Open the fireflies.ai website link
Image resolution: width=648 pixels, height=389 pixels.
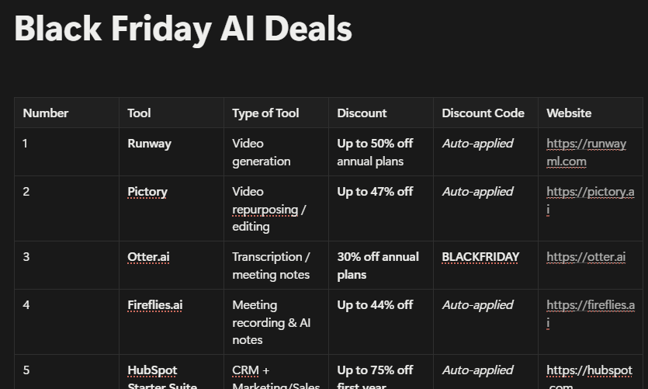pos(590,305)
